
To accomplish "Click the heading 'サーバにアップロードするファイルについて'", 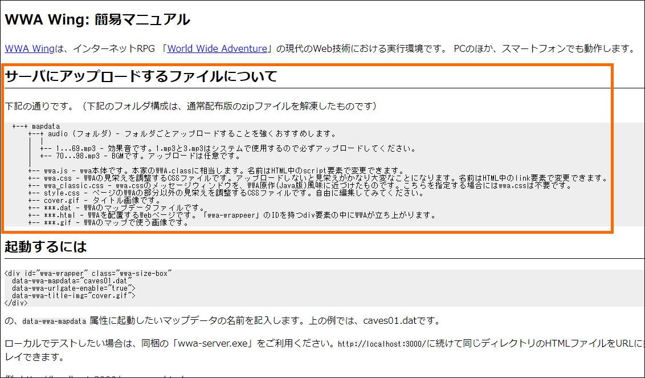I will point(141,76).
